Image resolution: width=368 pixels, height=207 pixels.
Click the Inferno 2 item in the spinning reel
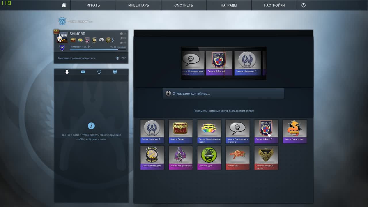219,63
